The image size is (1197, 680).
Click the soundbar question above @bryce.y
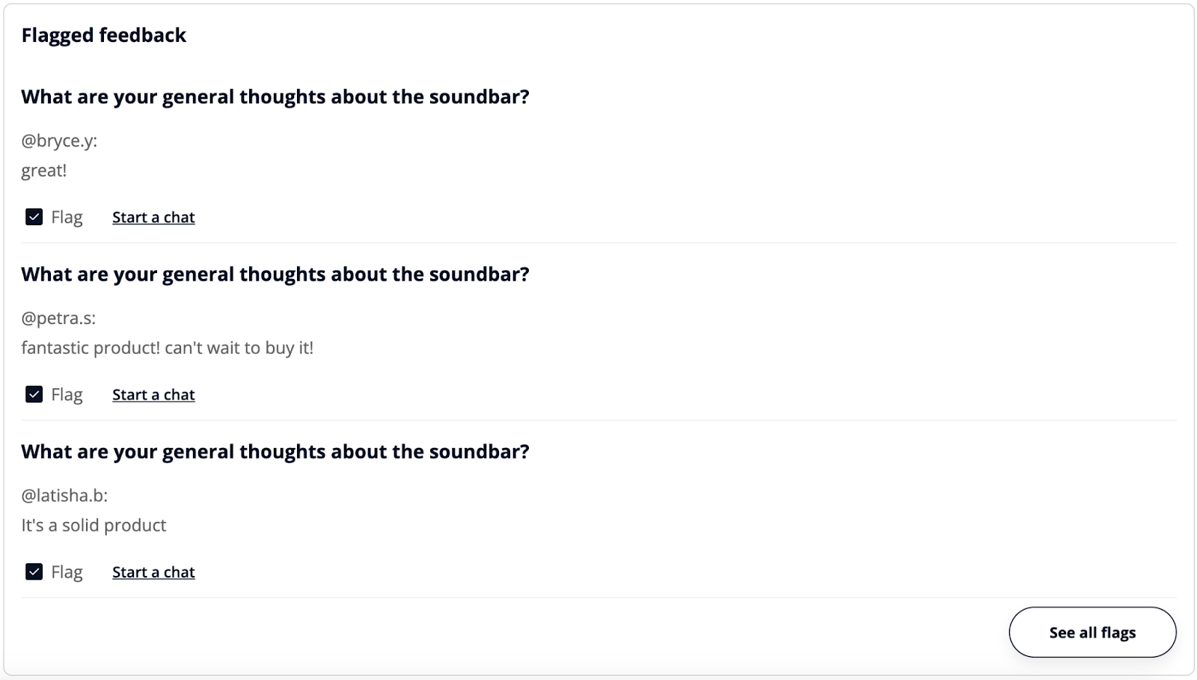point(275,97)
